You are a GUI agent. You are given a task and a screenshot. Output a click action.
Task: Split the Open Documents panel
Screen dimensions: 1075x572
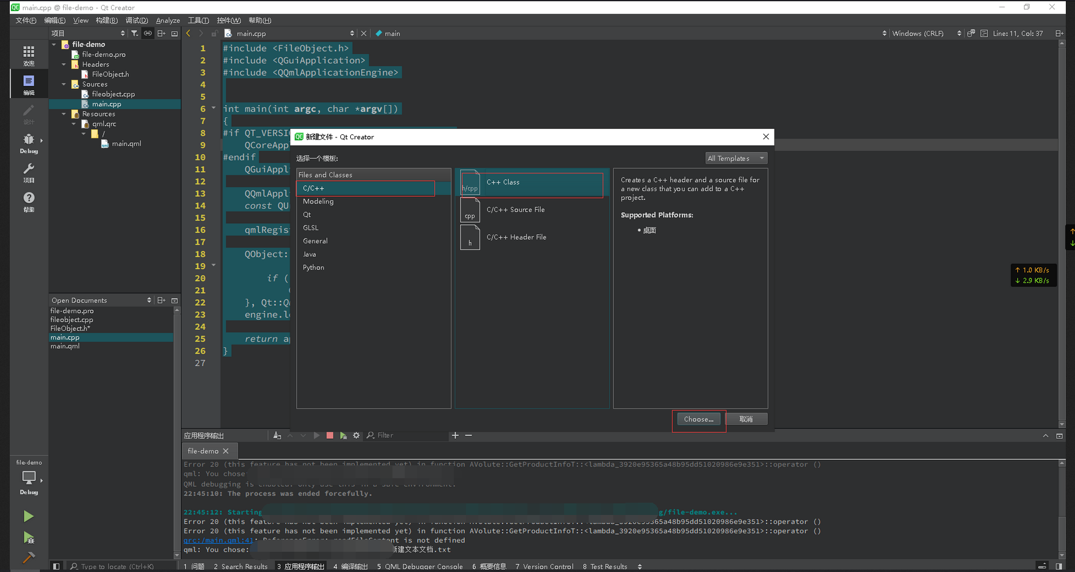161,300
